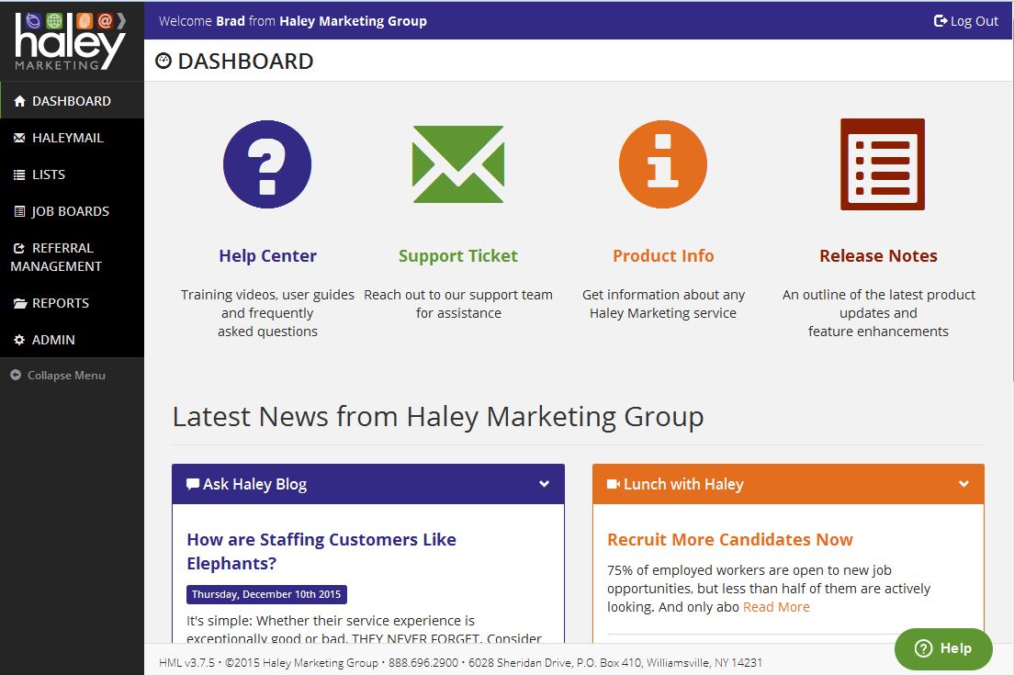Click the icon next to Job Boards
The image size is (1014, 675).
pos(19,211)
